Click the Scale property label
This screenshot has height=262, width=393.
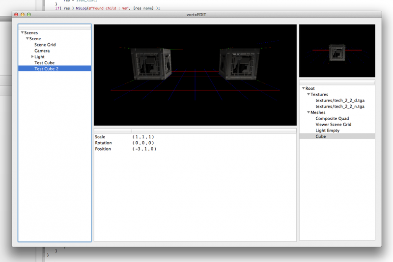(100, 136)
